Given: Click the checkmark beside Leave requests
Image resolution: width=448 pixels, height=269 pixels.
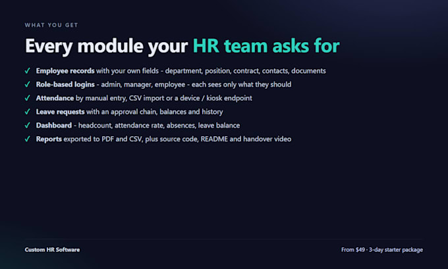Looking at the screenshot, I should click(28, 112).
